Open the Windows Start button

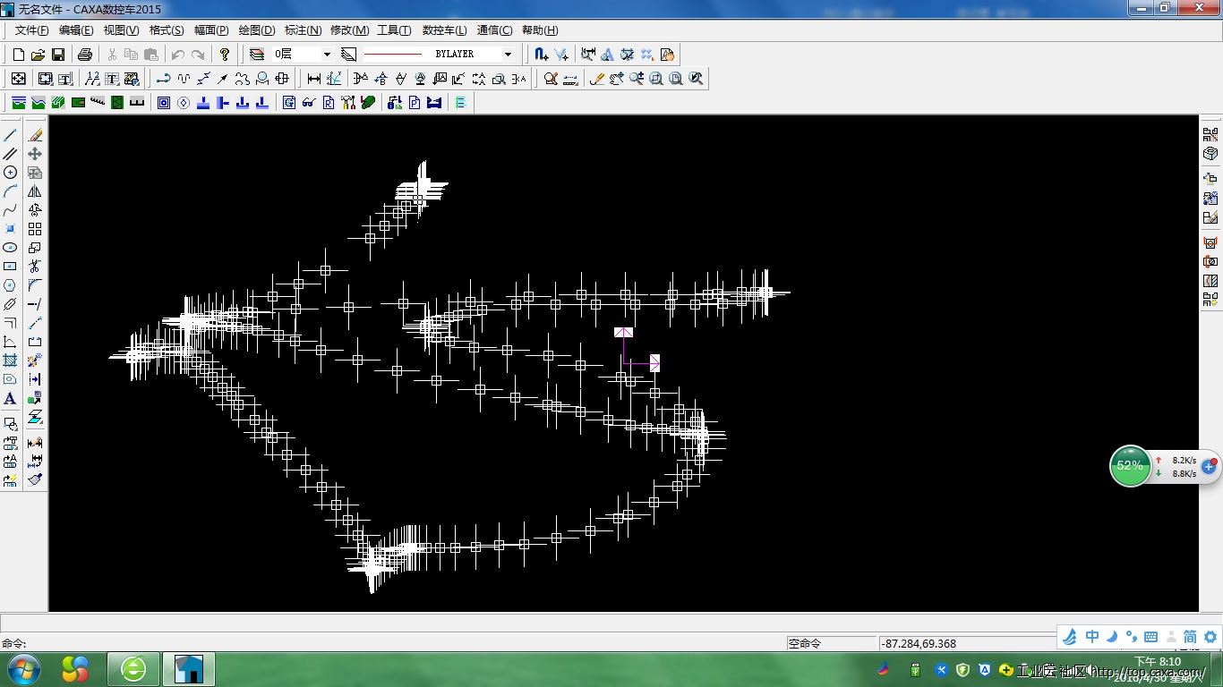click(24, 669)
